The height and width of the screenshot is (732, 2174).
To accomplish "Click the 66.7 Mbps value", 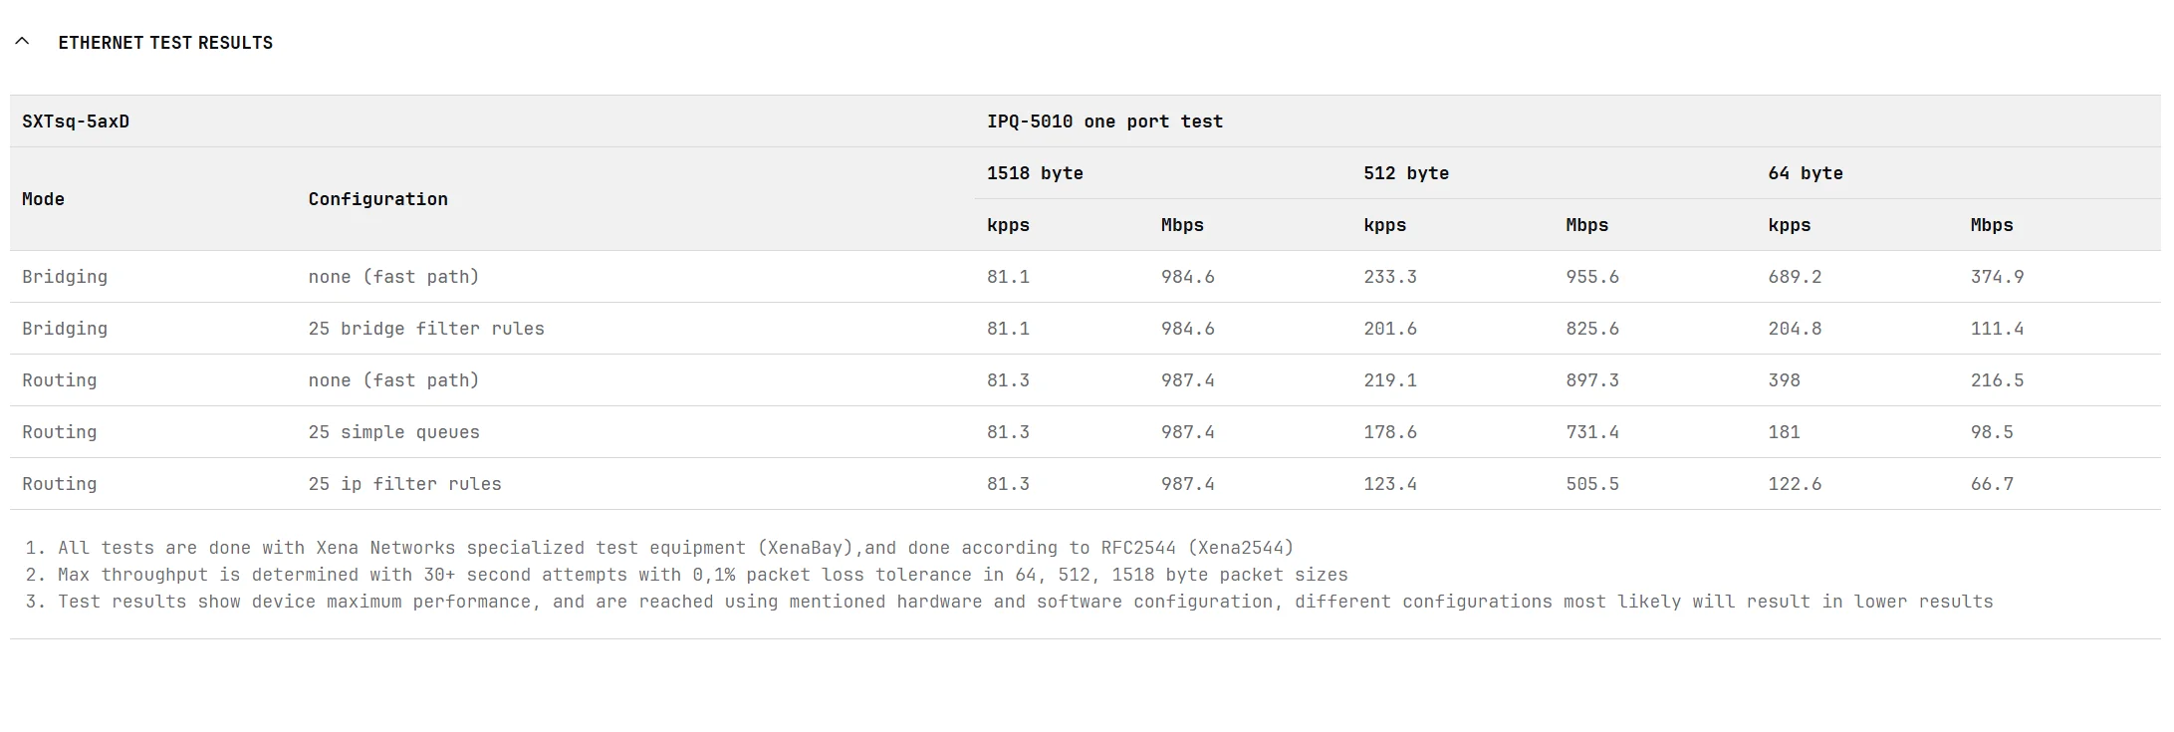I will coord(1992,484).
